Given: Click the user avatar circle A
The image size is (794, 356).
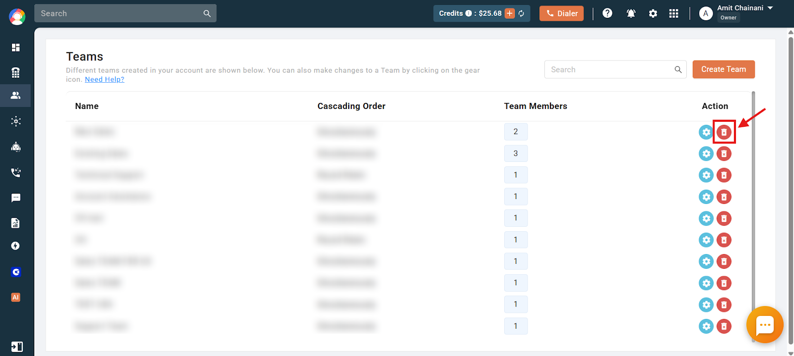Looking at the screenshot, I should pos(706,13).
